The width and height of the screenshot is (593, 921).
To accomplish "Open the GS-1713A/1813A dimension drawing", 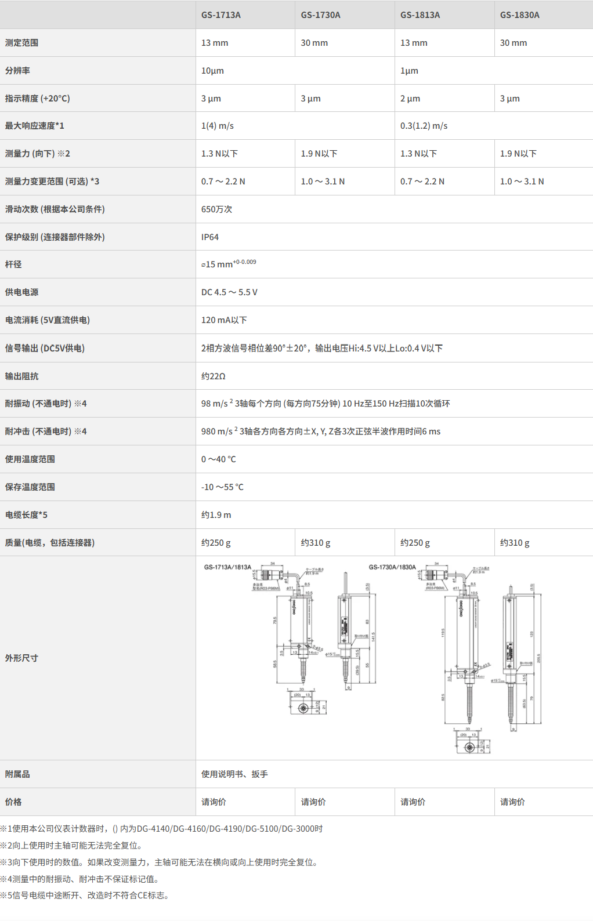I will coord(290,638).
